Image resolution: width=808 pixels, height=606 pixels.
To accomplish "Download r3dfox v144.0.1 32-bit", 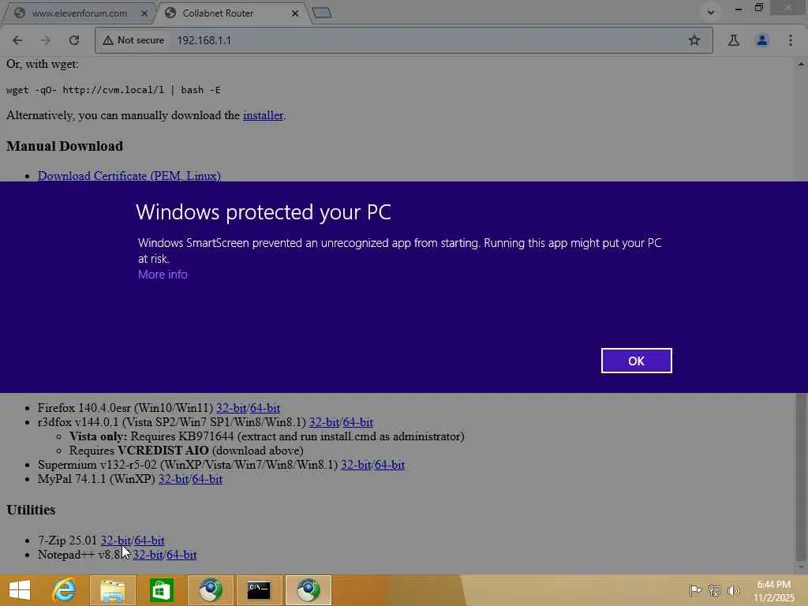I will (324, 422).
